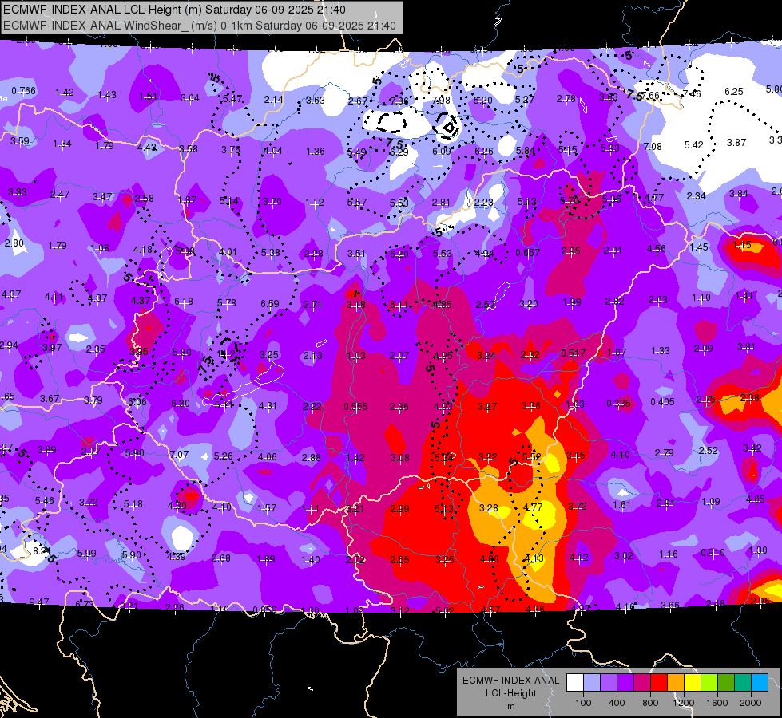
Task: Click the wind shear value '7.08'
Action: click(653, 147)
